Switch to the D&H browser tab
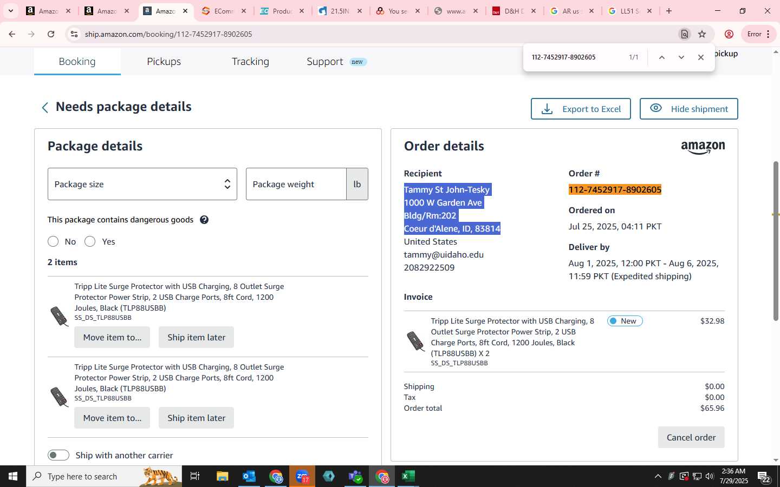Screen dimensions: 780x487 point(514,11)
